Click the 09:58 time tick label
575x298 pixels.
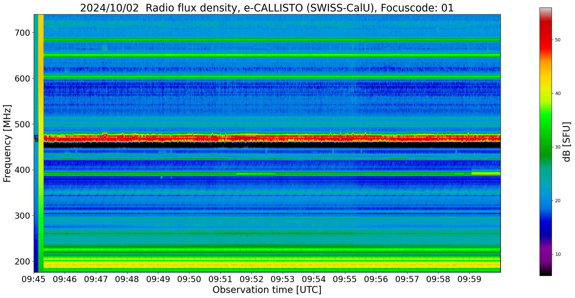pos(438,280)
